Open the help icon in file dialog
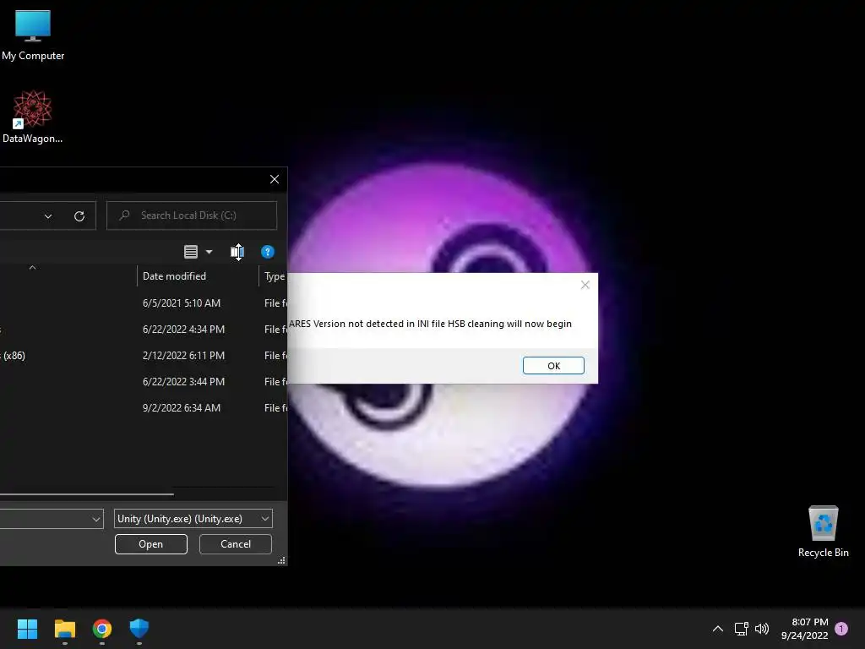 tap(268, 252)
